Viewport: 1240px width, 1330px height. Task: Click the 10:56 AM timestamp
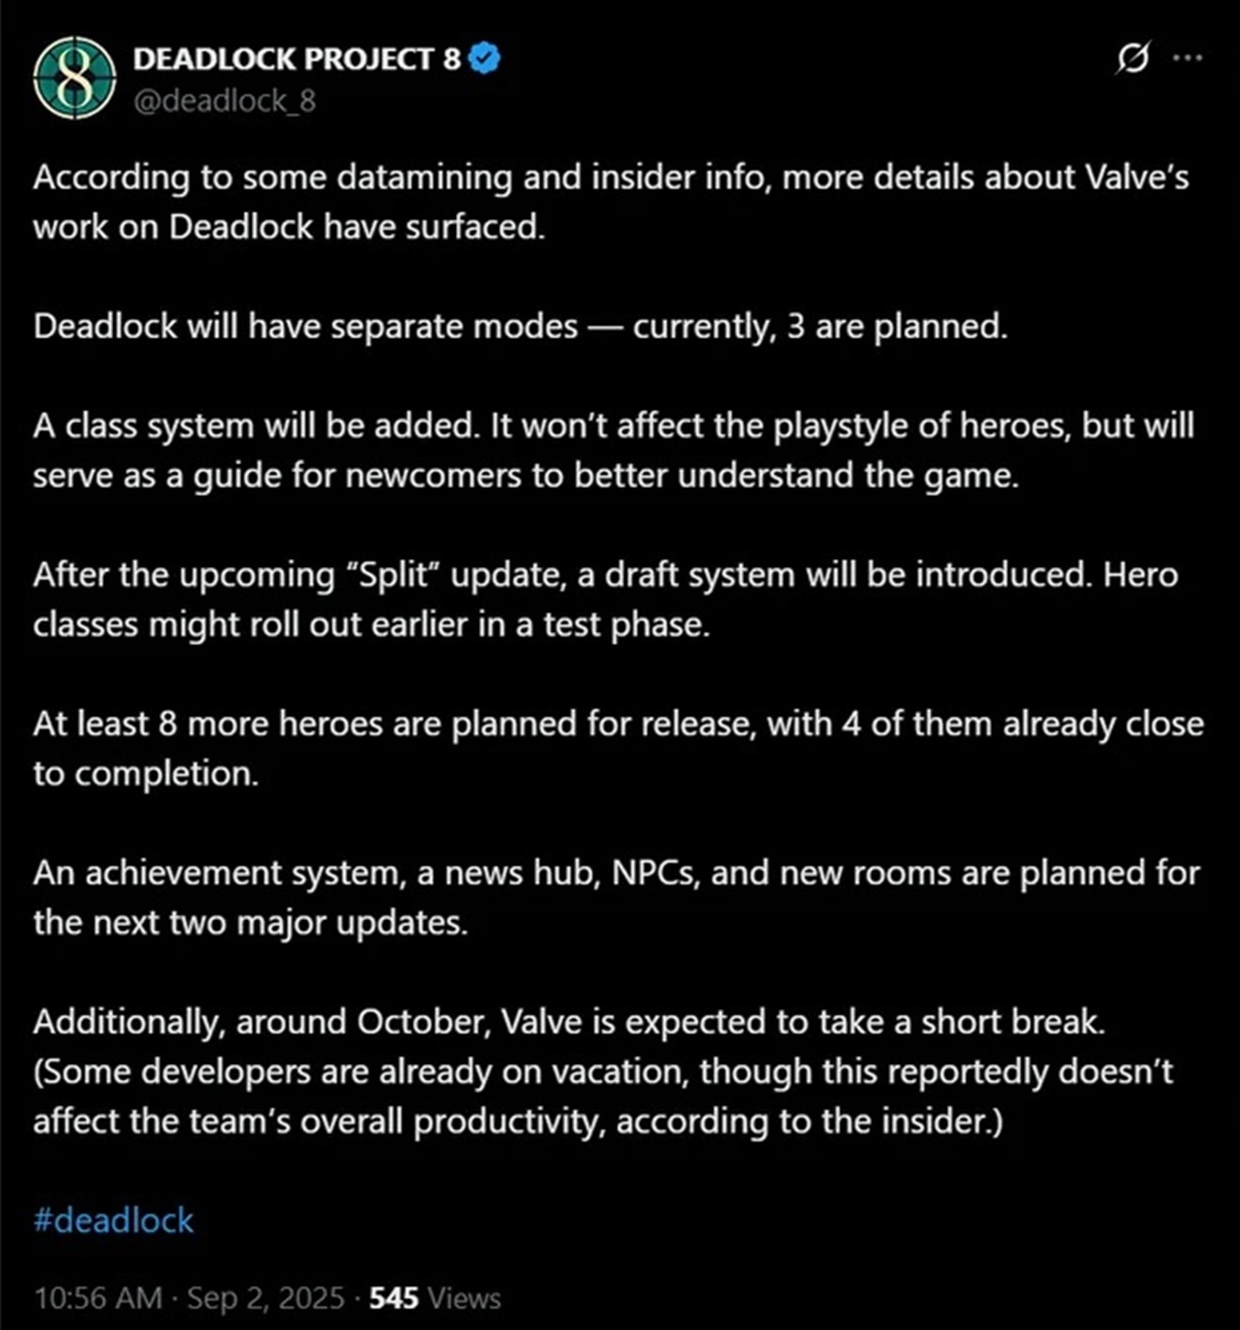(98, 1298)
